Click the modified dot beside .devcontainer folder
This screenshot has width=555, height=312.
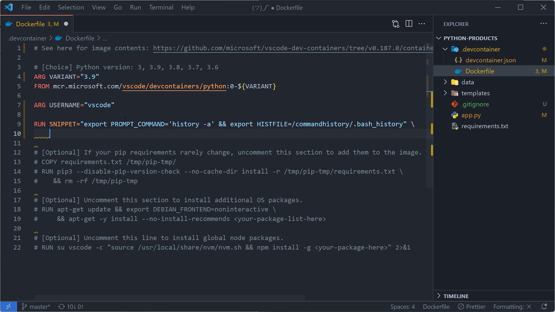[545, 49]
